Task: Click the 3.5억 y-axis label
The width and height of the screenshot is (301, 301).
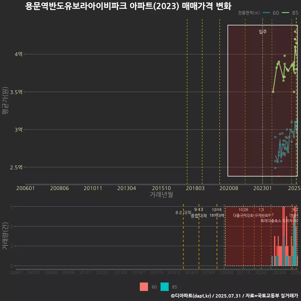Action: tap(16, 92)
